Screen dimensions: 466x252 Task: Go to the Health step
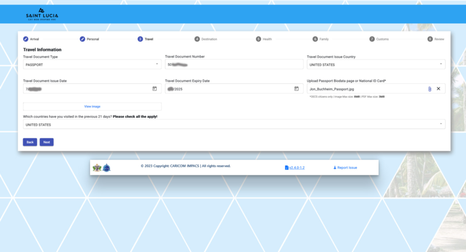(x=264, y=39)
